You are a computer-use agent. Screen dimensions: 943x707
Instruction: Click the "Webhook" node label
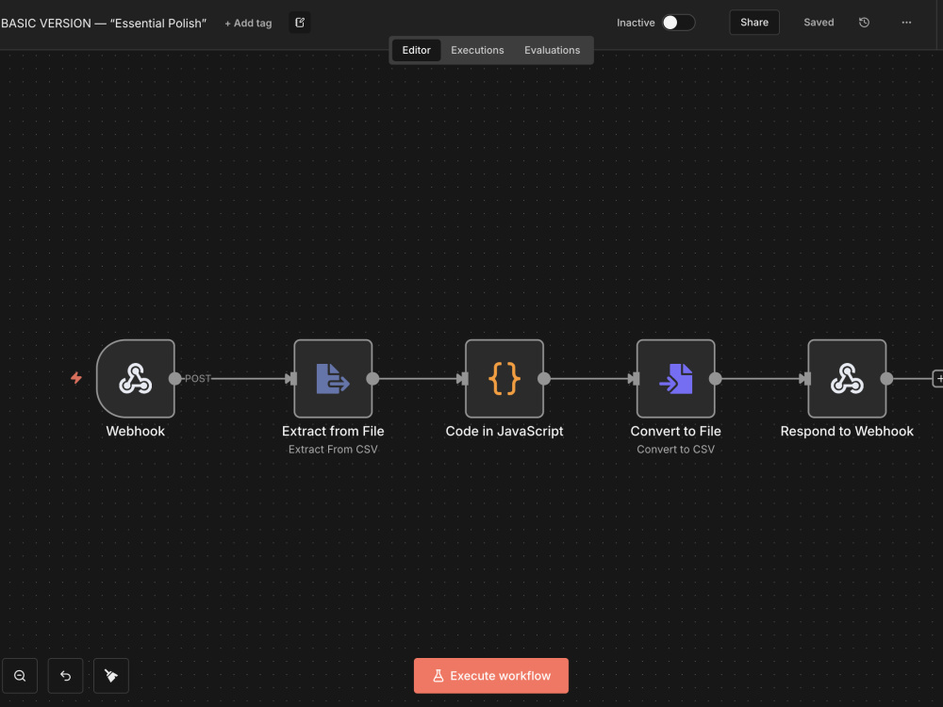[x=135, y=431]
